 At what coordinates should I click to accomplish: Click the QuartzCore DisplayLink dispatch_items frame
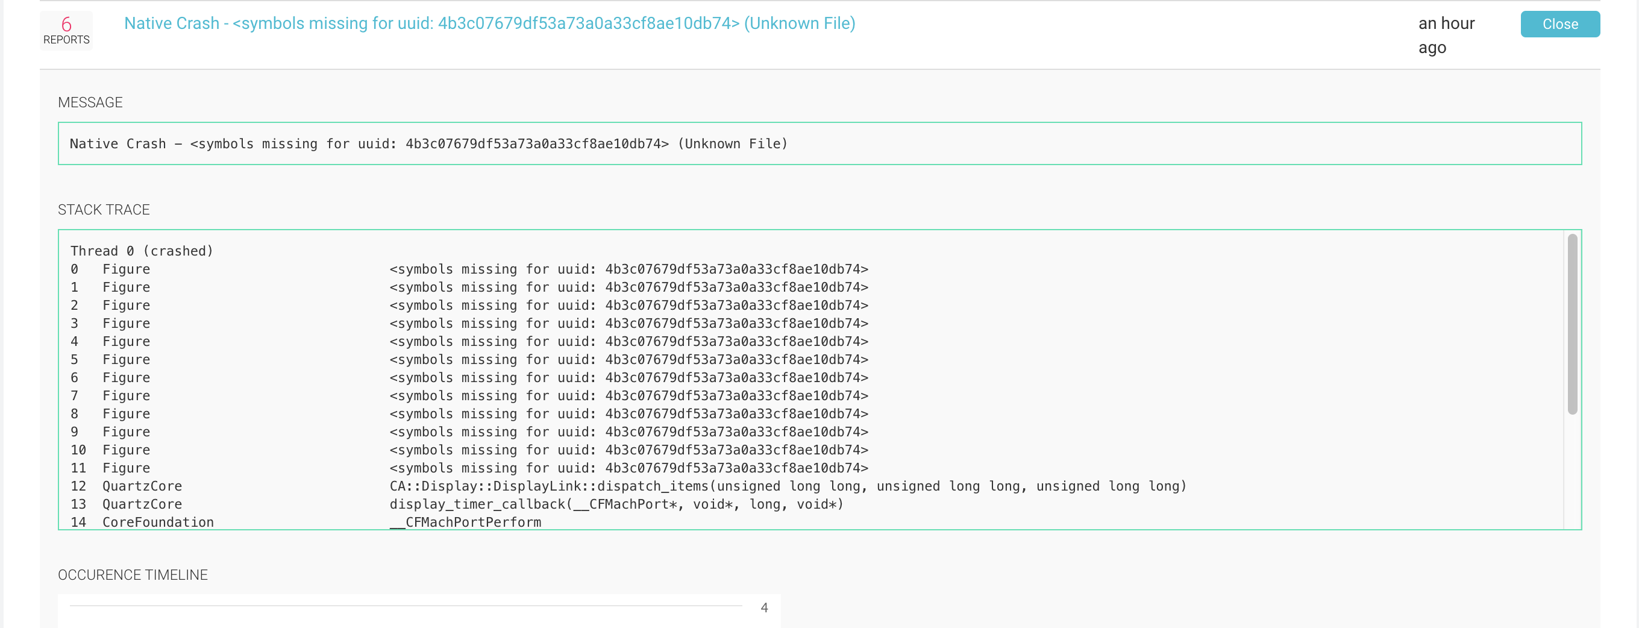coord(787,486)
